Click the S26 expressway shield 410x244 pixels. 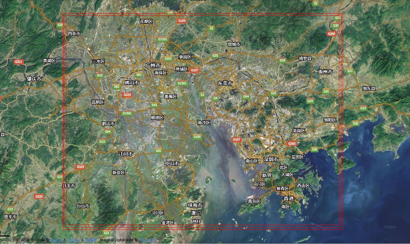[x=159, y=151]
